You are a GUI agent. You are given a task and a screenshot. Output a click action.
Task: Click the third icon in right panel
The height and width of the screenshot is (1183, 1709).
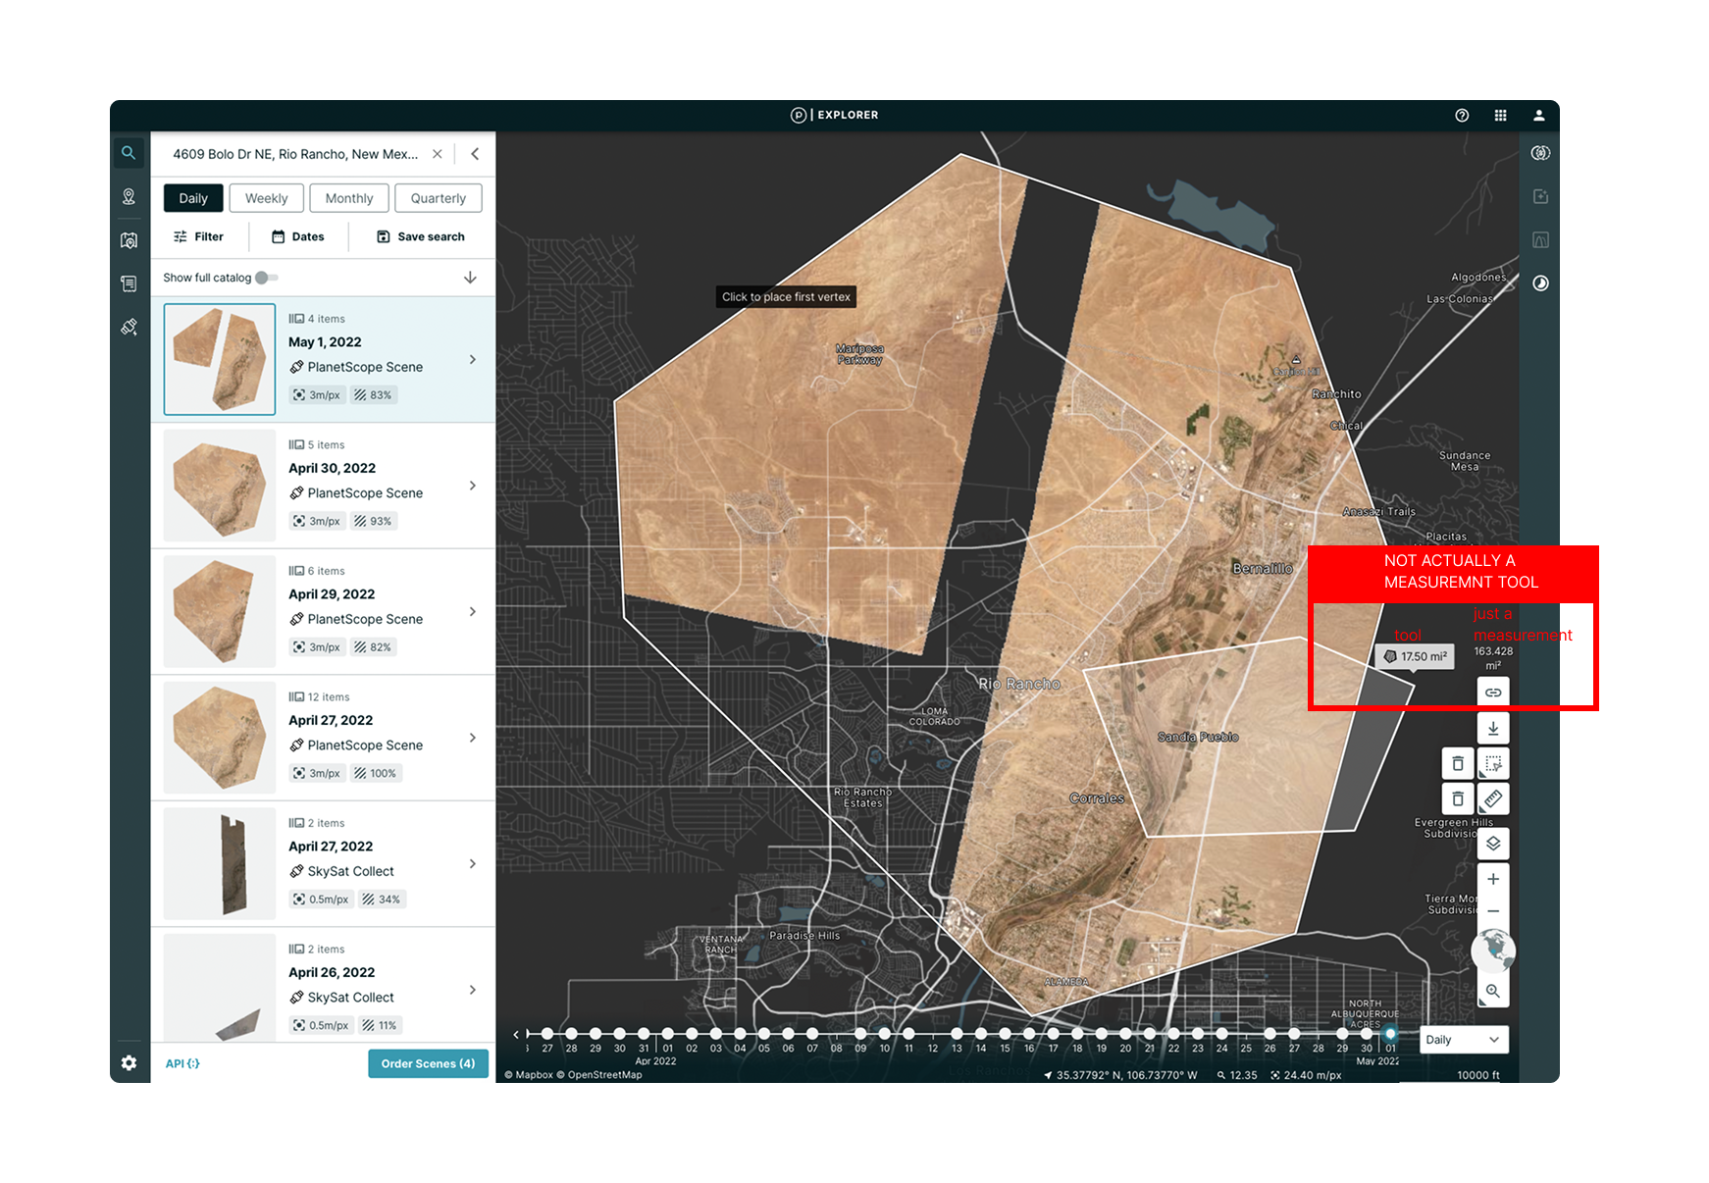click(1540, 240)
